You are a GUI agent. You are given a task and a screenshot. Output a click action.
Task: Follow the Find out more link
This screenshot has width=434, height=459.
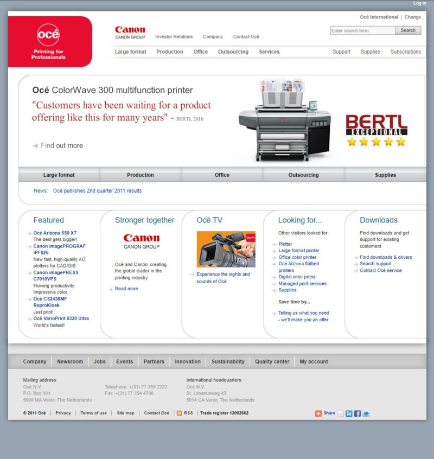(x=61, y=145)
